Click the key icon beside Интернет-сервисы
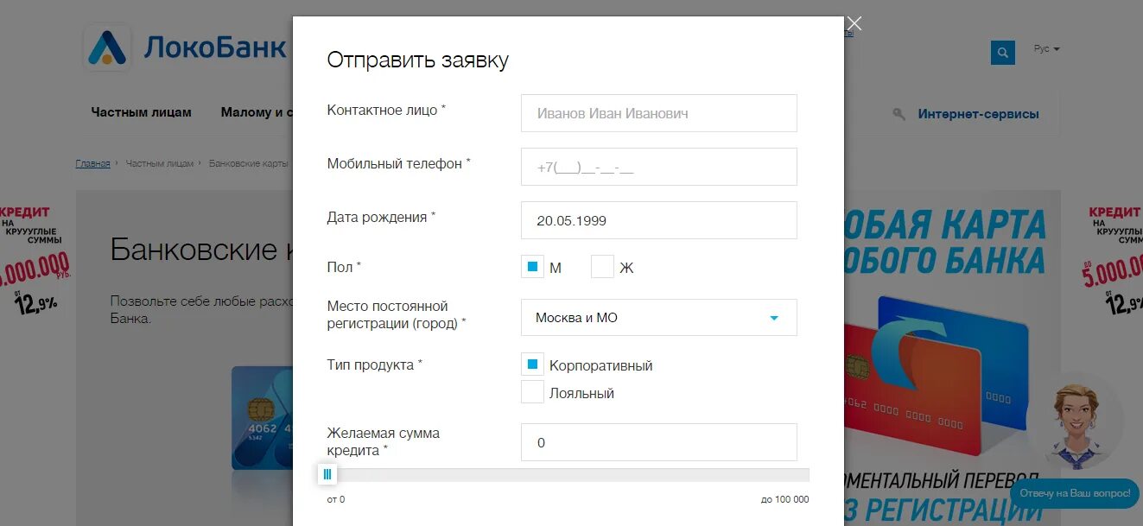Screen dimensions: 1143x526 click(899, 114)
